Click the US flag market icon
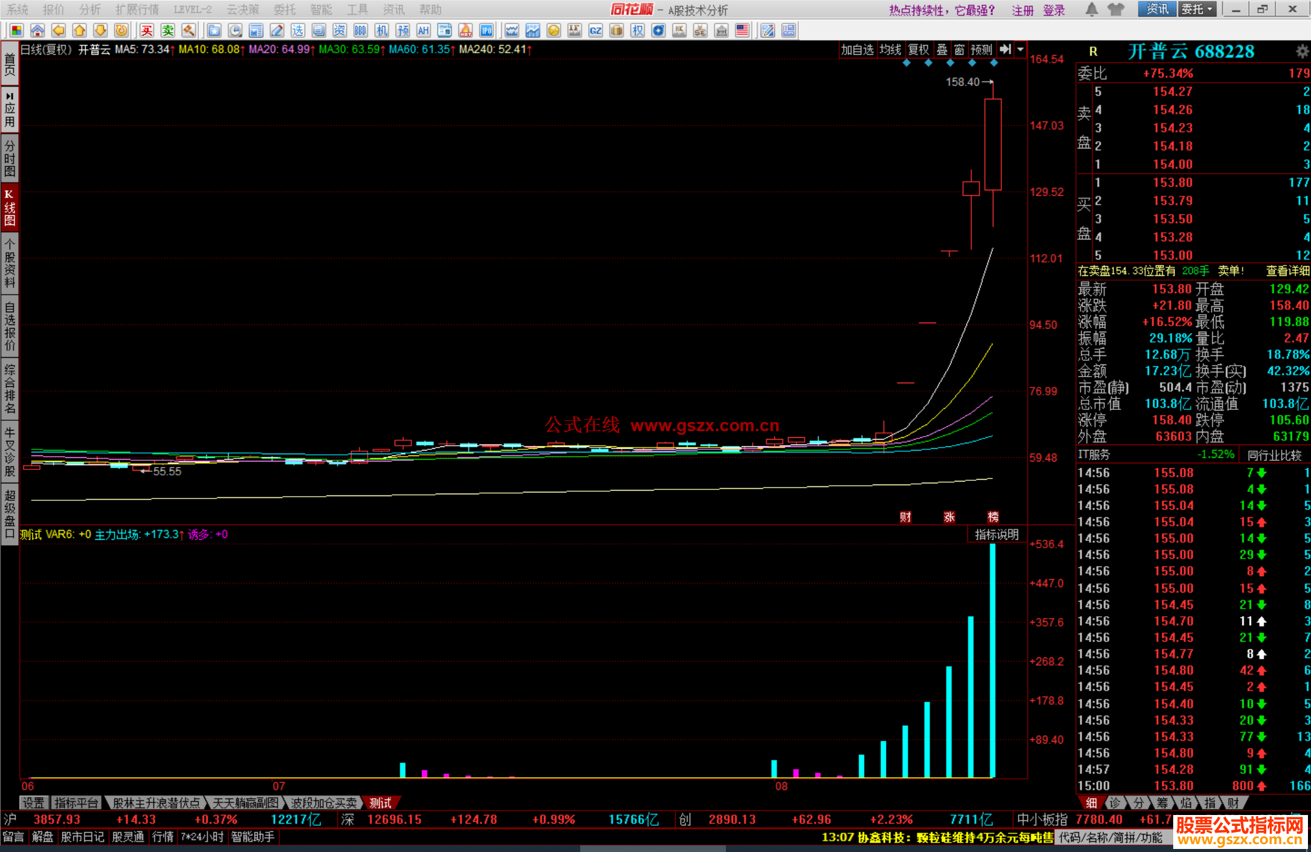Screen dimensions: 1311x852 tap(742, 30)
